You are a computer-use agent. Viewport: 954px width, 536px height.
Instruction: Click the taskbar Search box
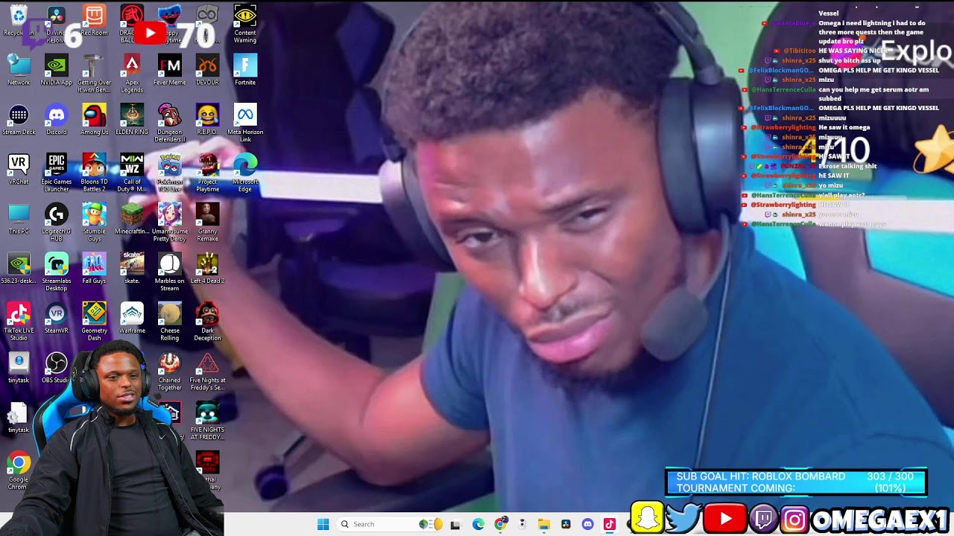pos(391,524)
